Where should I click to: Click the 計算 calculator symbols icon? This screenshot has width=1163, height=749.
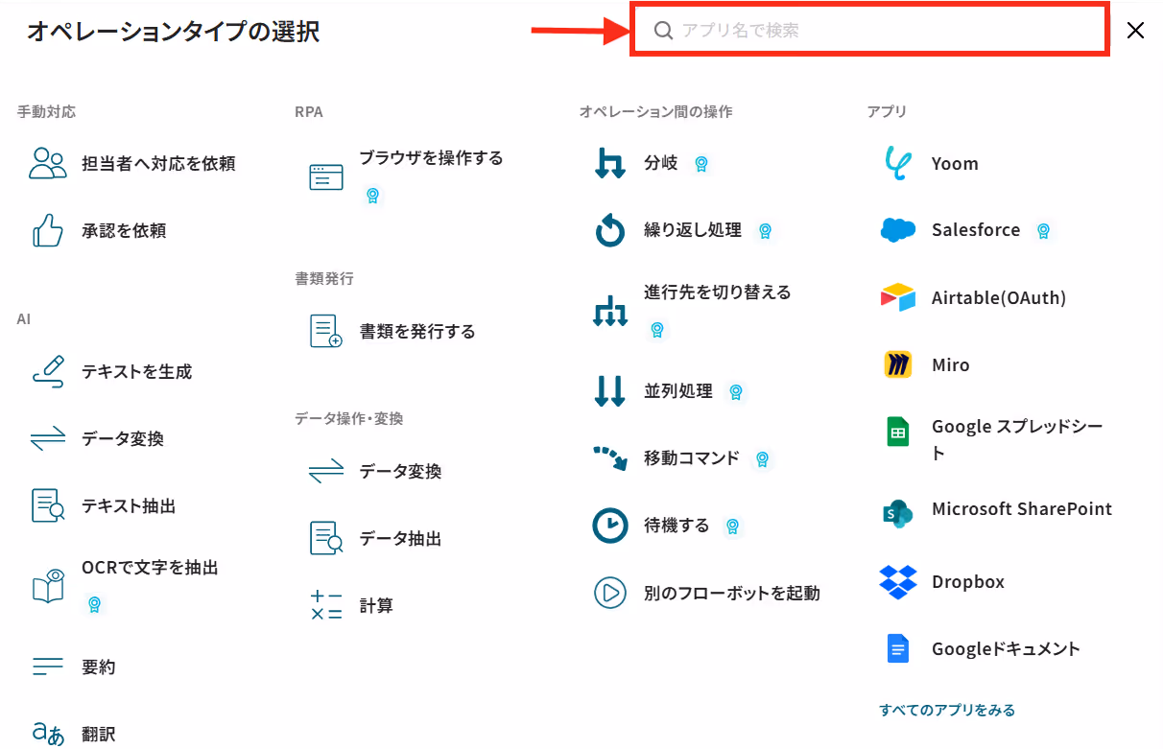point(326,606)
